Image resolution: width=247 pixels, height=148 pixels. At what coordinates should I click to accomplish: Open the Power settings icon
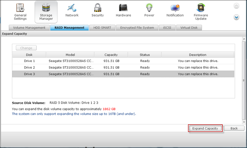pyautogui.click(x=149, y=7)
